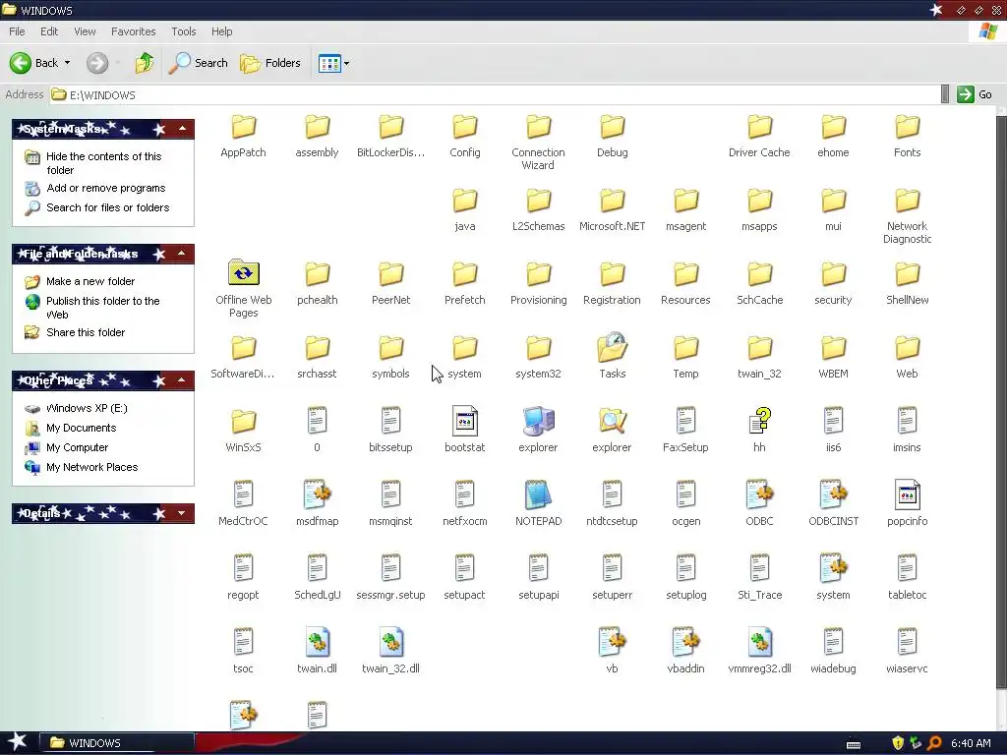Select the popcinfo file icon

tap(907, 495)
